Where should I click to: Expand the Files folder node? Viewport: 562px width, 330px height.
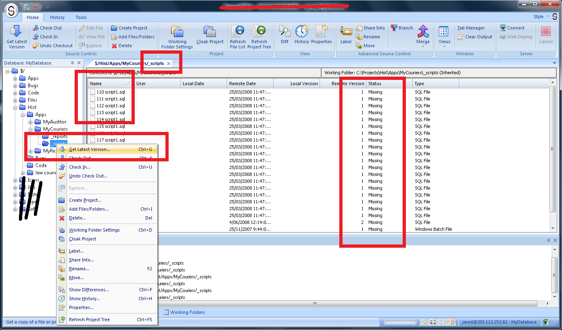15,100
